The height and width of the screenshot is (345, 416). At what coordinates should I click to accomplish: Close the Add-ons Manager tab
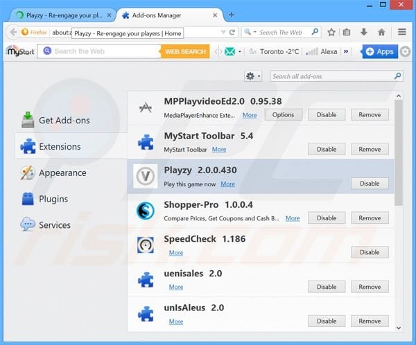(x=215, y=15)
